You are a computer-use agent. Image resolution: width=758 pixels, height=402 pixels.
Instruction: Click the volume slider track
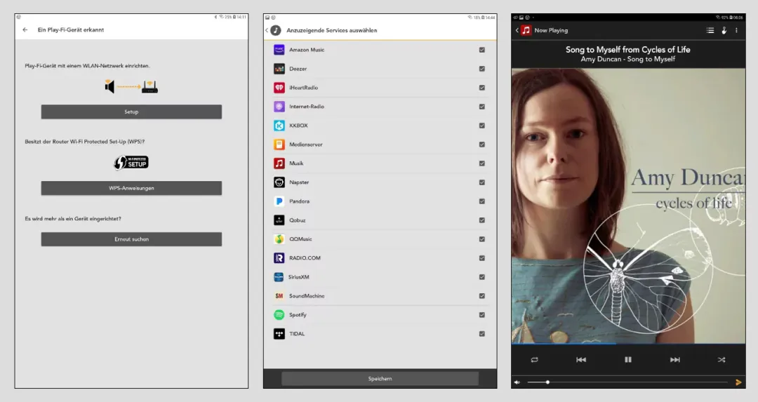point(632,382)
